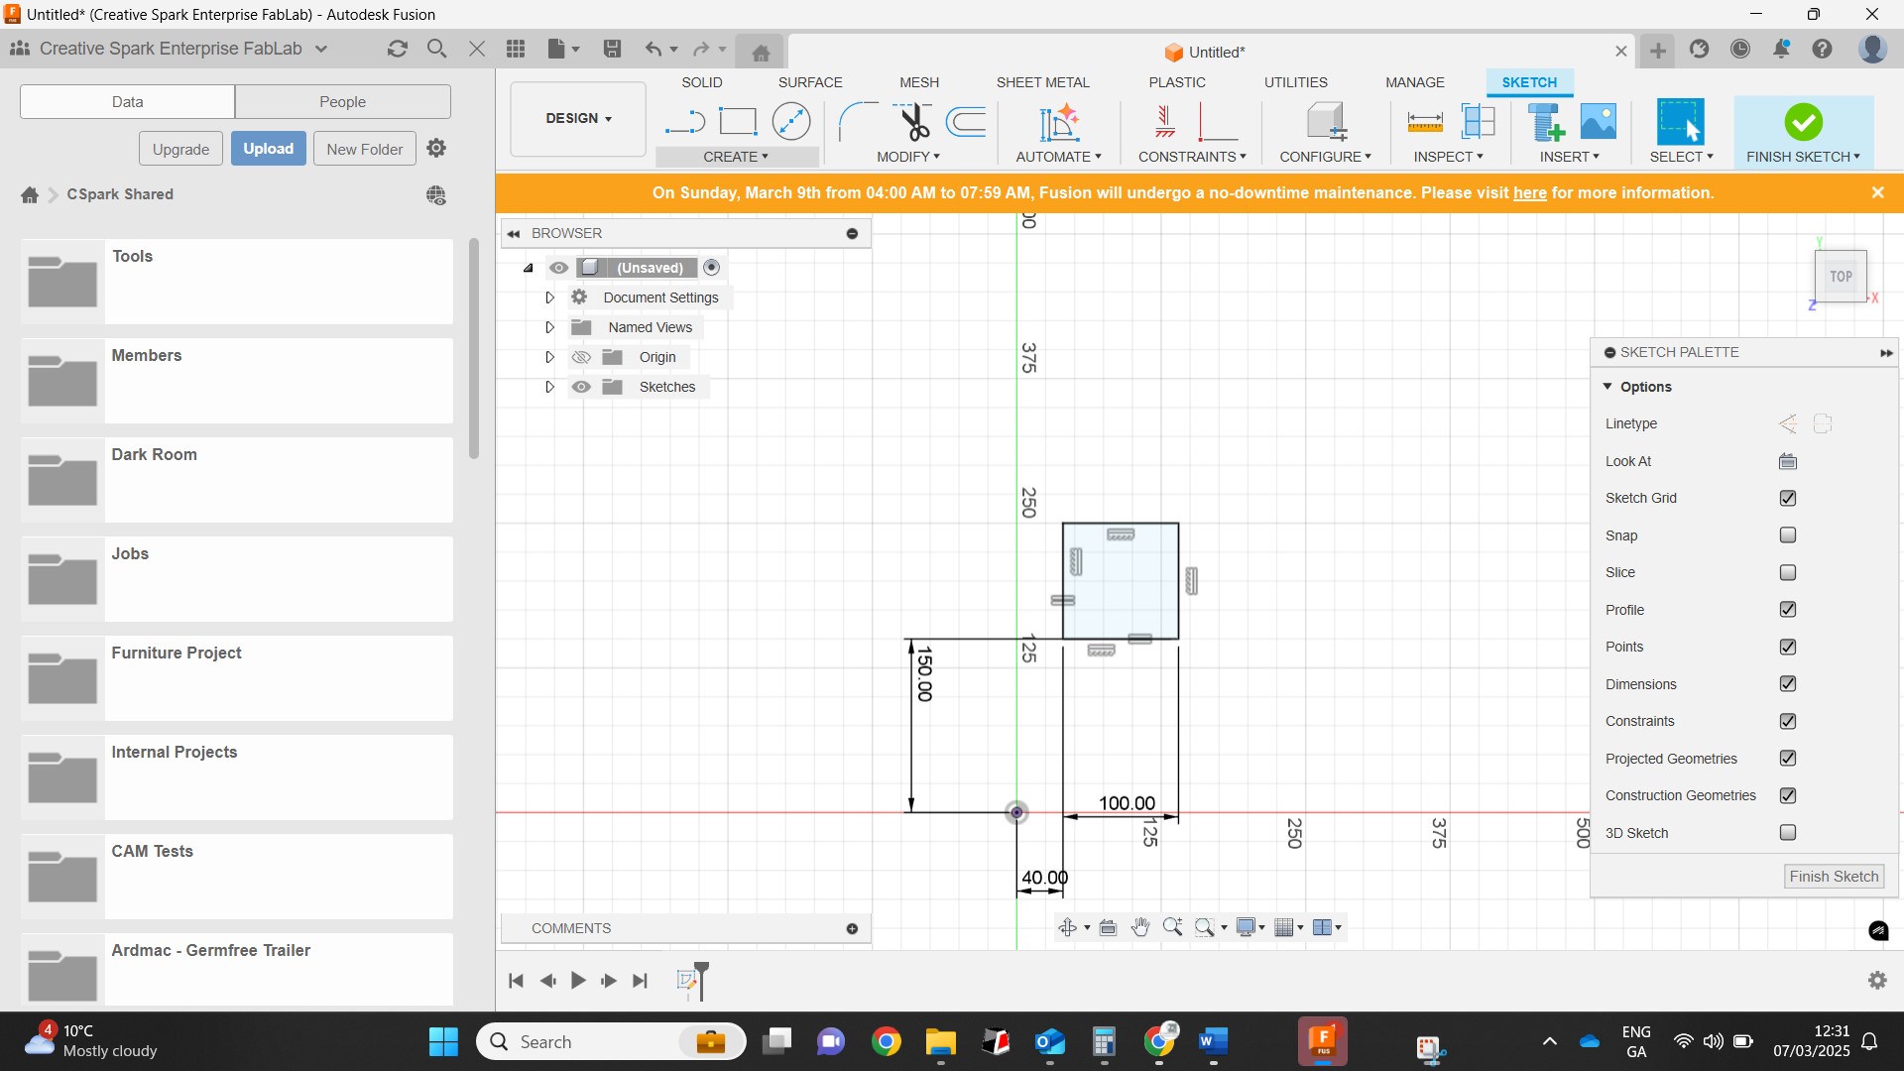Expand the Named Views node

(x=549, y=327)
